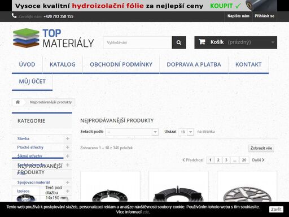Click the home breadcrumb icon

pos(18,102)
